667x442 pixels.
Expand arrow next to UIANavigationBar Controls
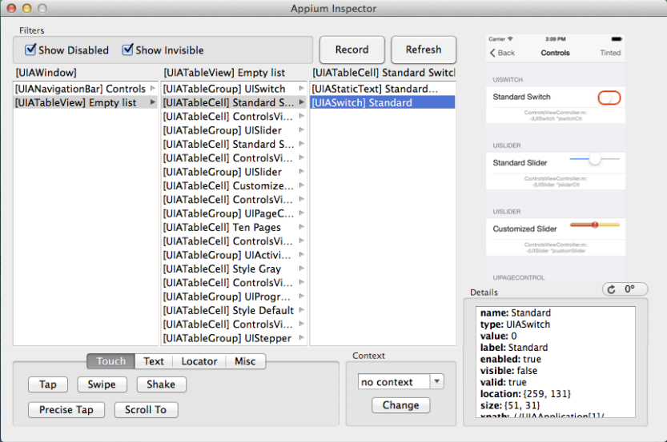coord(153,89)
